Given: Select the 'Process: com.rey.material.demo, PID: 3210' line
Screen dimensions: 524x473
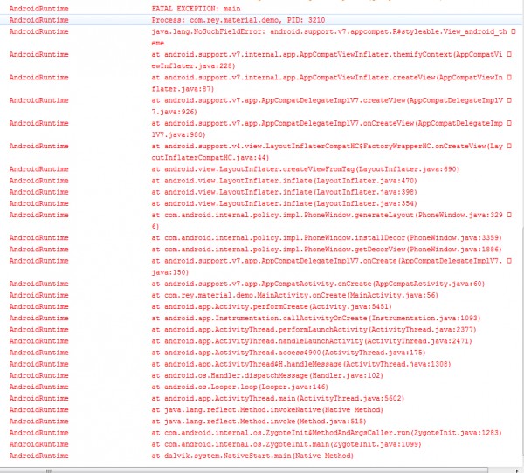Looking at the screenshot, I should point(238,20).
